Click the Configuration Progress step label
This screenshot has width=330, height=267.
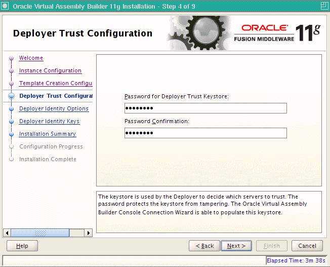[x=51, y=146]
